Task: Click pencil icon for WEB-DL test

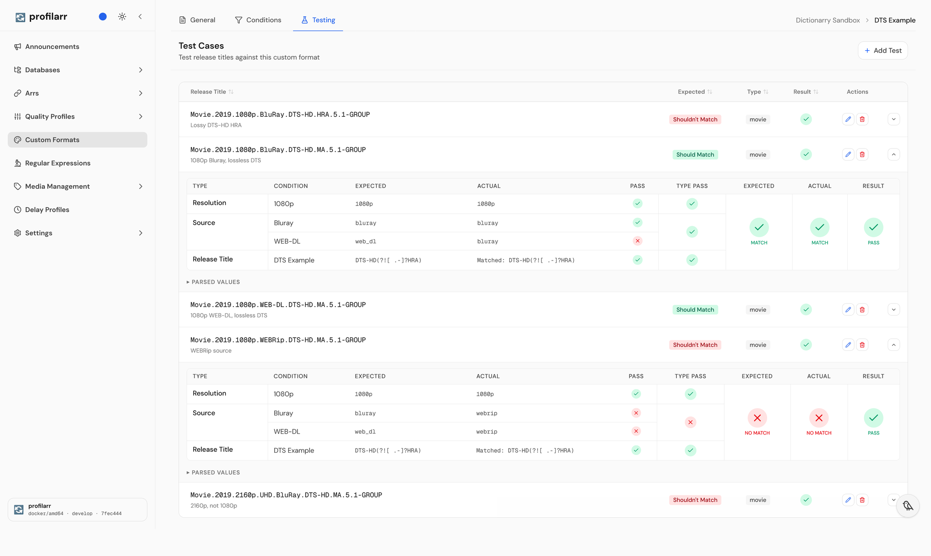Action: (x=848, y=309)
